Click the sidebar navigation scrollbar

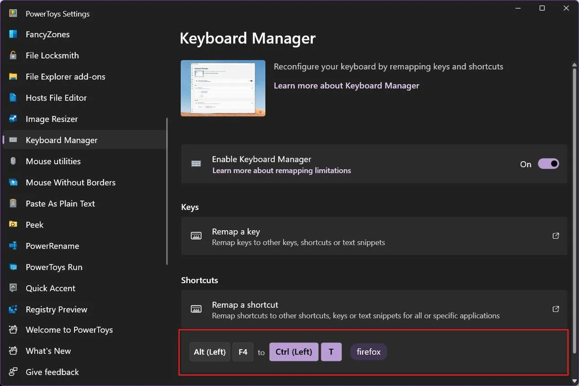tap(167, 191)
